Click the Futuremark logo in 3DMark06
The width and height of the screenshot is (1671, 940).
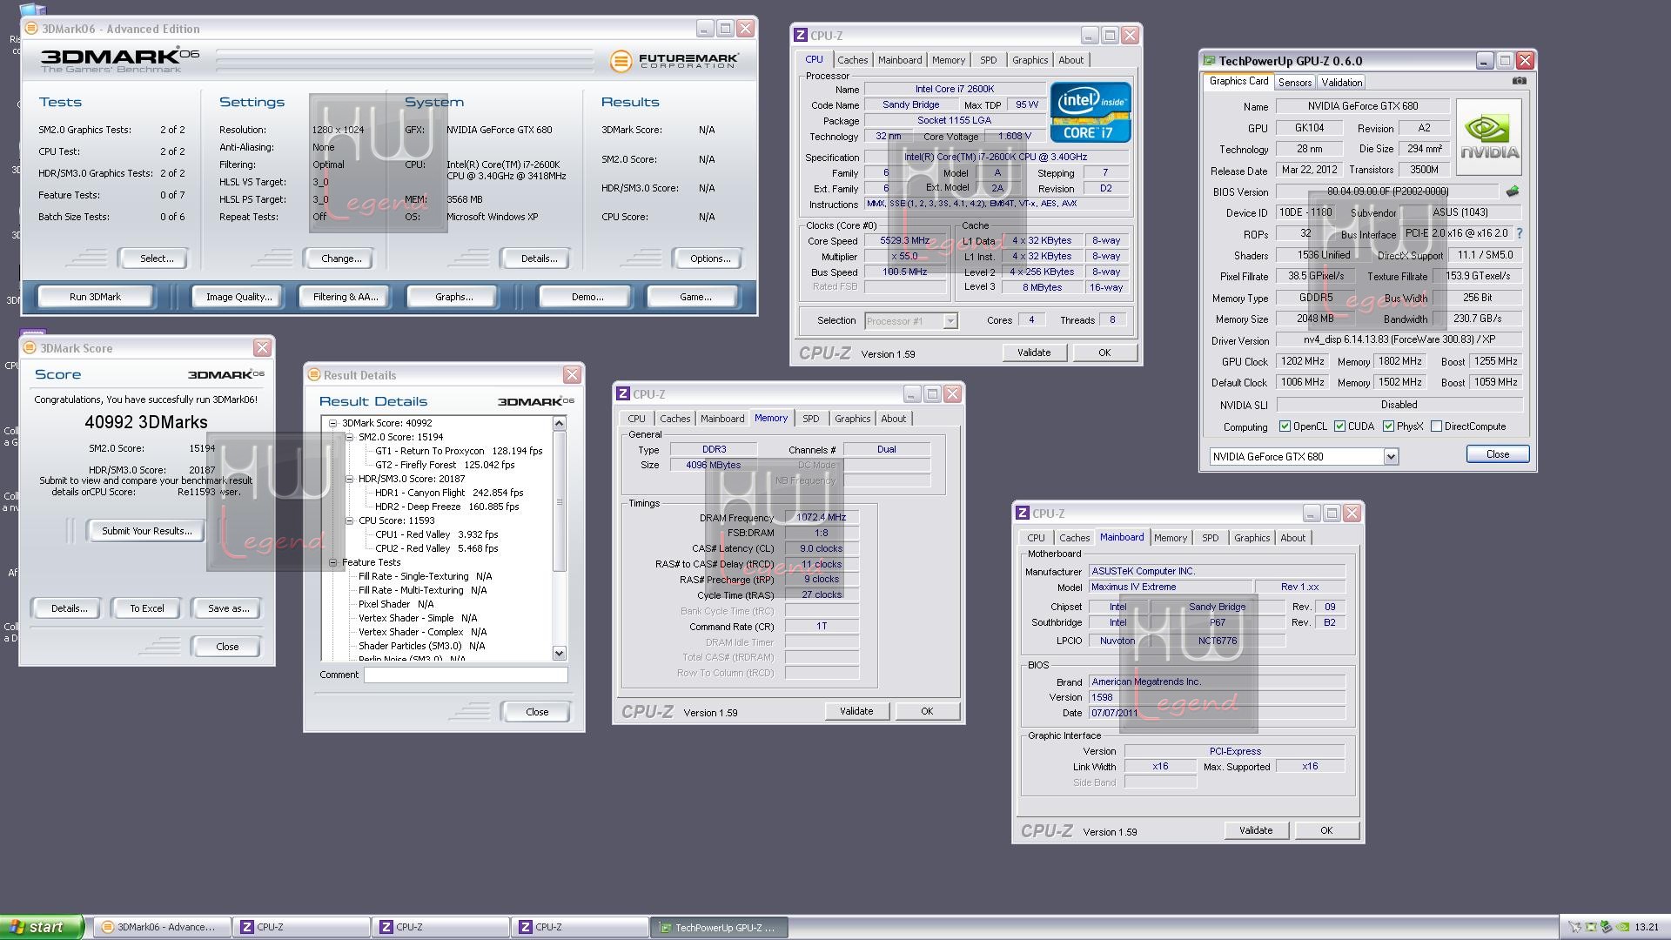click(674, 60)
